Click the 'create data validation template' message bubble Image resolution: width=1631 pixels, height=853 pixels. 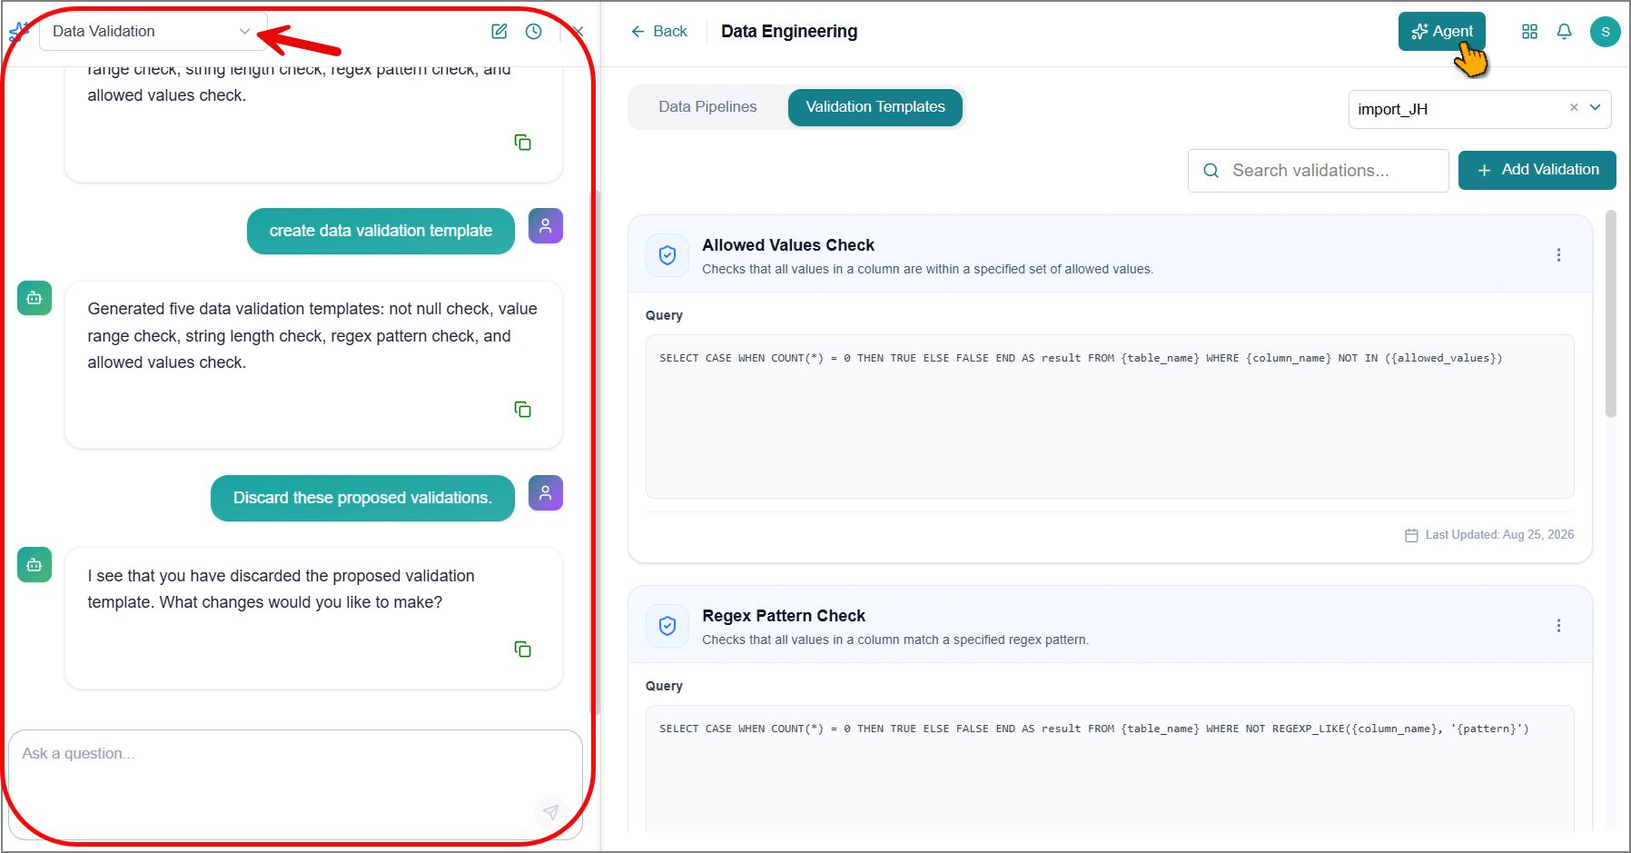381,231
